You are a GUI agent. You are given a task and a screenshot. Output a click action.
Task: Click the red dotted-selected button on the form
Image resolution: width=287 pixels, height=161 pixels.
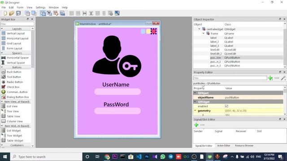[153, 31]
